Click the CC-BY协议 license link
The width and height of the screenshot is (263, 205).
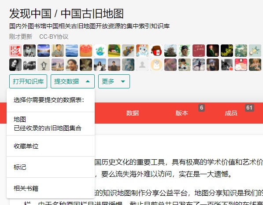click(54, 37)
